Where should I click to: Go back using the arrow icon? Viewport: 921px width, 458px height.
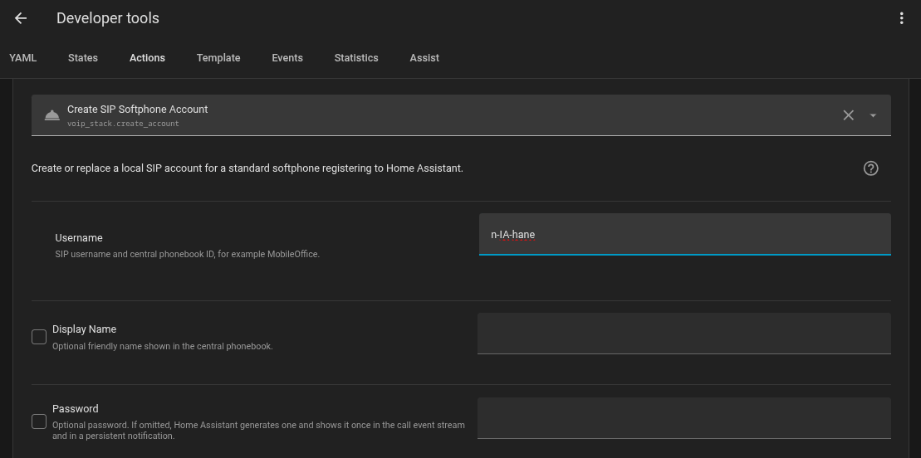(x=21, y=18)
